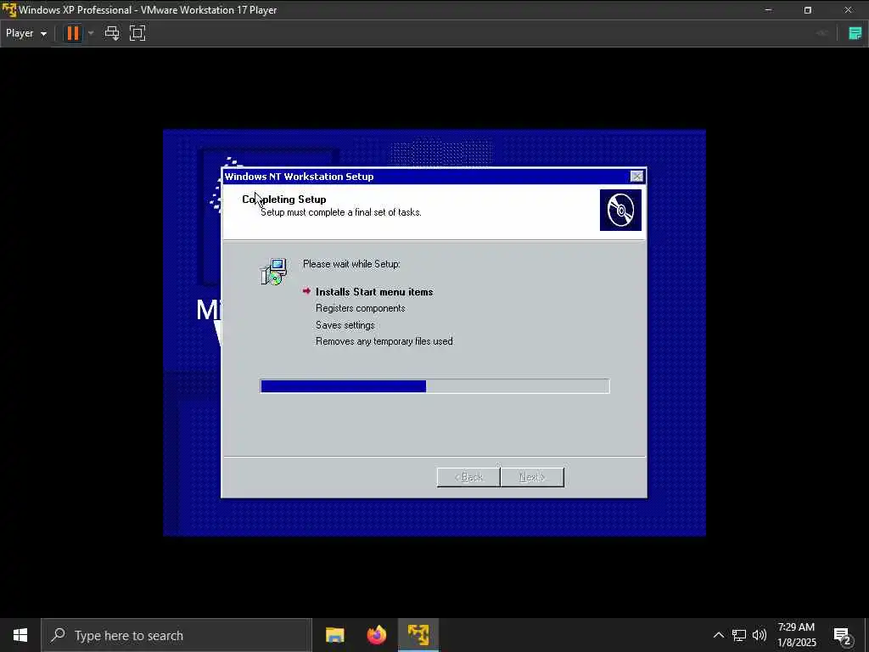Select the 'Registers components' text

pos(360,308)
